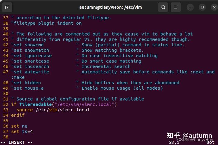218x145 pixels.
Task: Click '"set ignorecase' on line 44
Action: click(32, 56)
